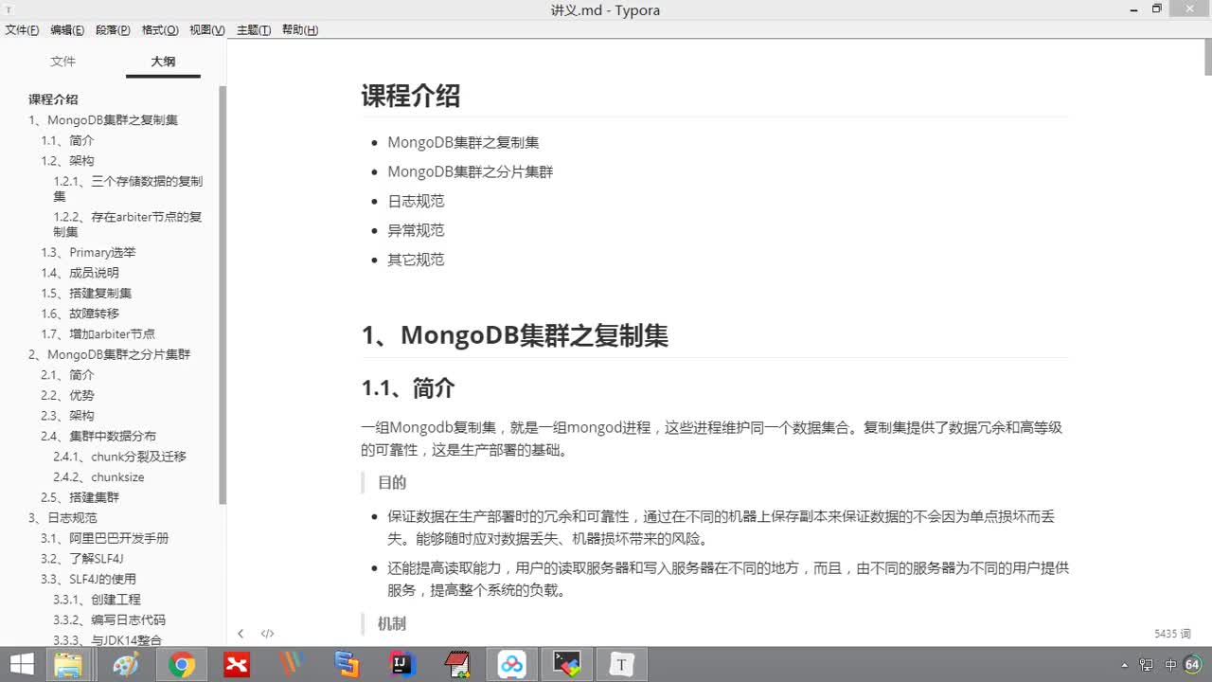1212x682 pixels.
Task: Select outline item 1.5、搭建复制集
Action: point(86,294)
